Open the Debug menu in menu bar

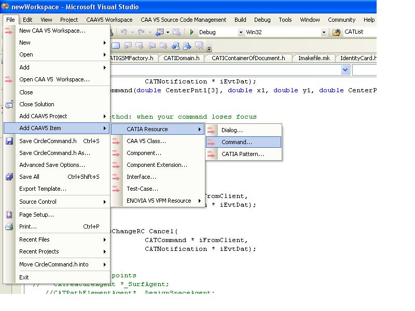(262, 20)
